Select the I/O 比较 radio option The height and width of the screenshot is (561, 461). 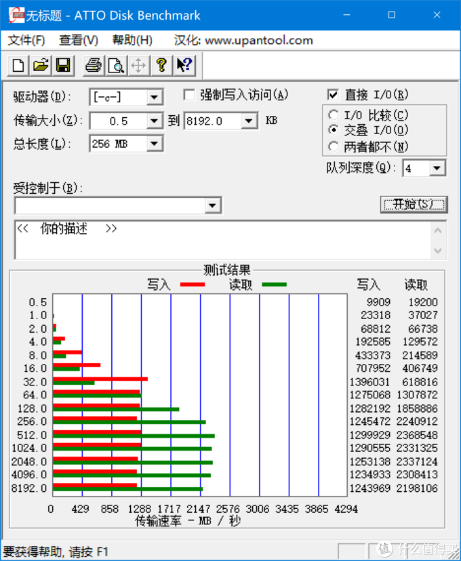(x=334, y=115)
